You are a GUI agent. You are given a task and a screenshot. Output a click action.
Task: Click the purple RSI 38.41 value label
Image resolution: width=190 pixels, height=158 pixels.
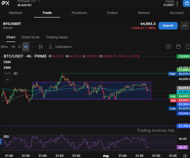(182, 147)
